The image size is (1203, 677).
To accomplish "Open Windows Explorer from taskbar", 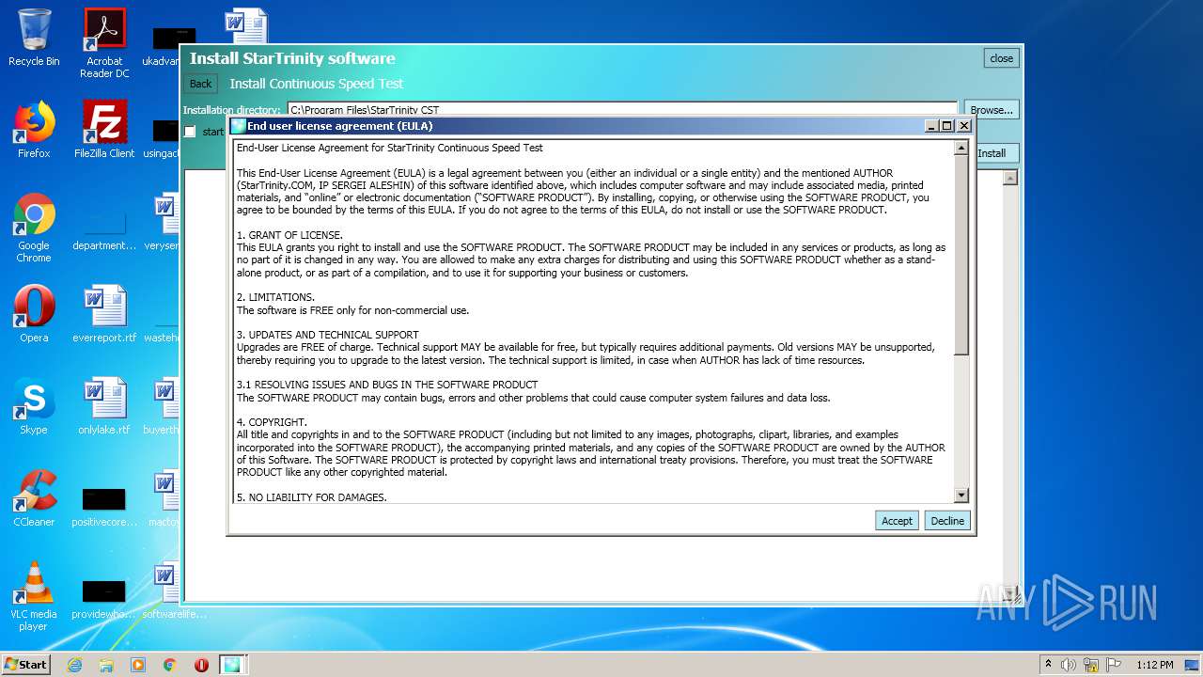I will point(106,665).
